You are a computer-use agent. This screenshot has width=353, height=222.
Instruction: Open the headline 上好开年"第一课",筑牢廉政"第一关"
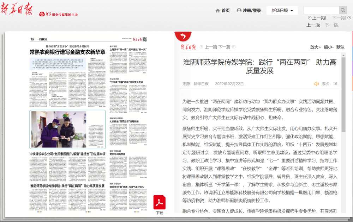[x=128, y=49]
